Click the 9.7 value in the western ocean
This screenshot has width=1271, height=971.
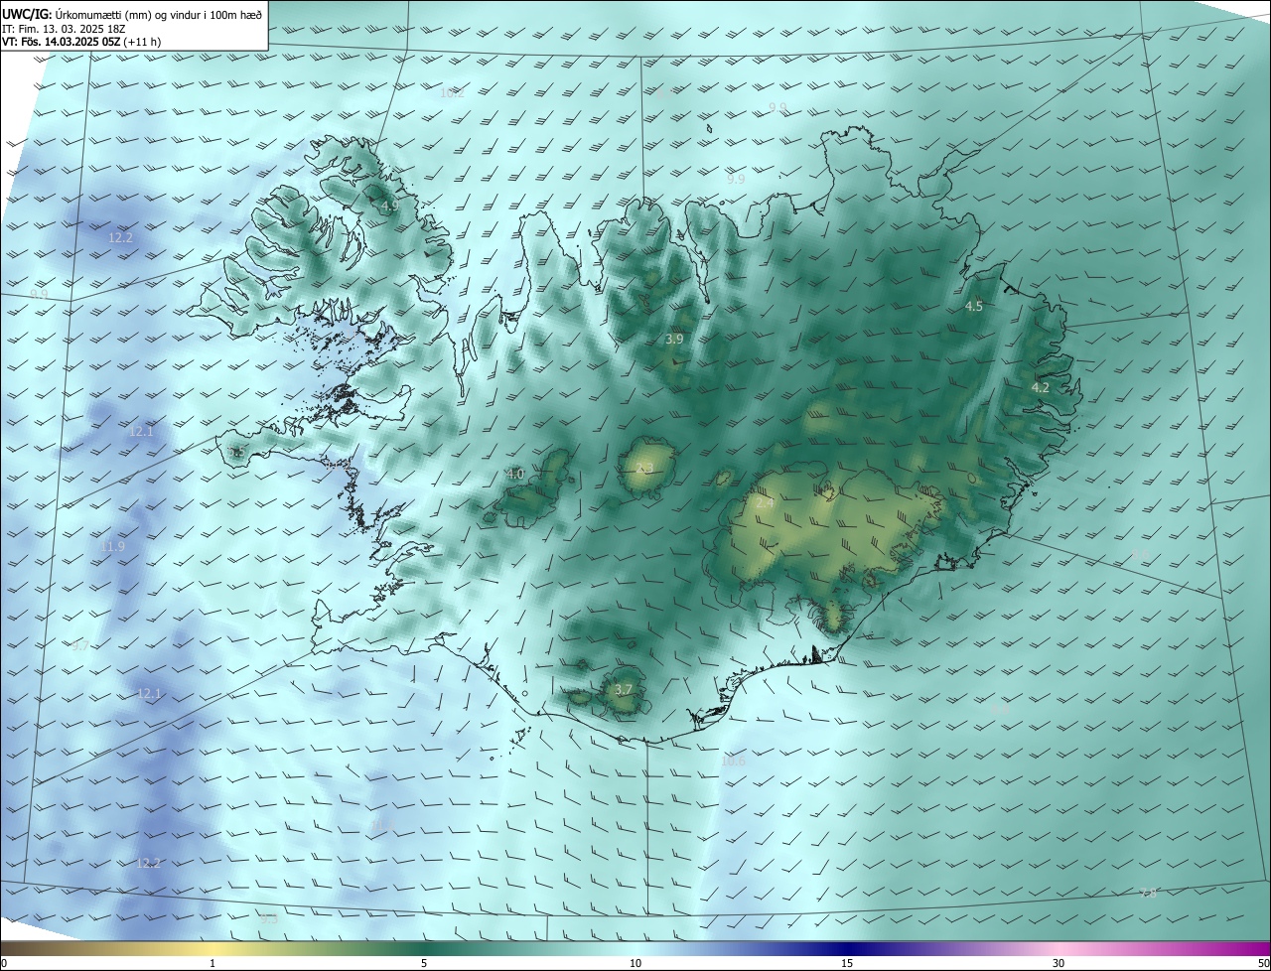(80, 645)
